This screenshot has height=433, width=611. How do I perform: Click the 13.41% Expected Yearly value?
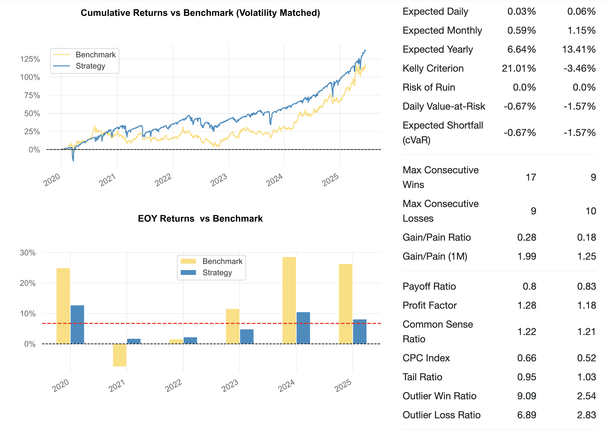click(579, 49)
